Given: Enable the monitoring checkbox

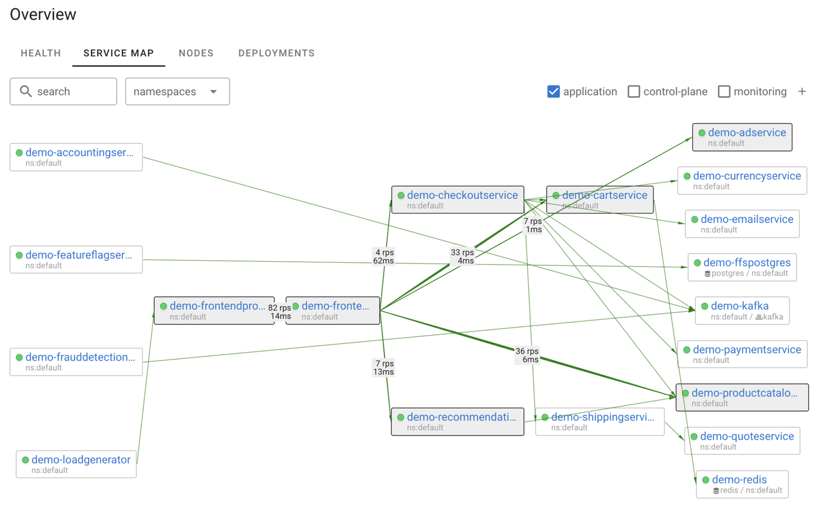Looking at the screenshot, I should pos(724,91).
